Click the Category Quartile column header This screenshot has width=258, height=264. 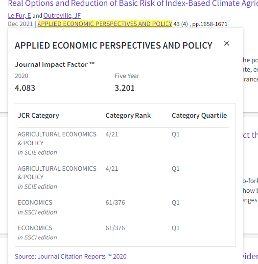(199, 115)
